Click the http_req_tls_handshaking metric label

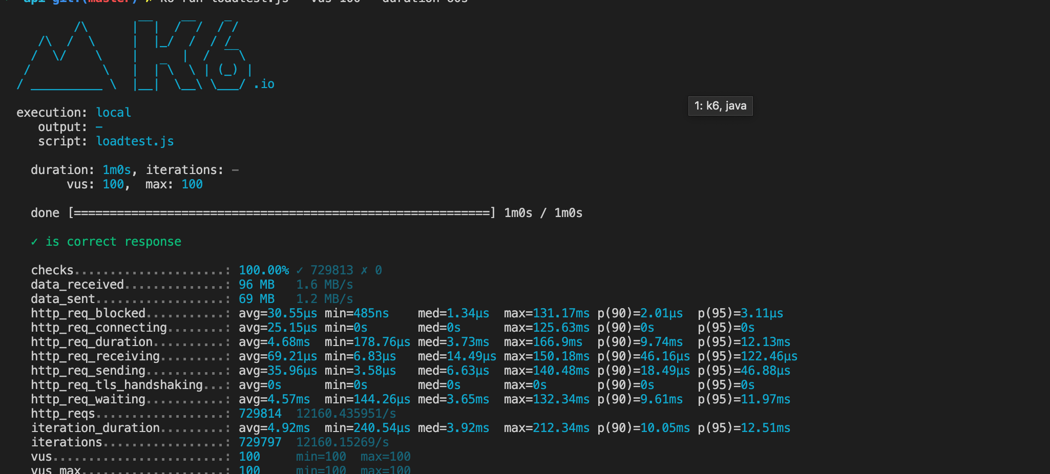117,385
